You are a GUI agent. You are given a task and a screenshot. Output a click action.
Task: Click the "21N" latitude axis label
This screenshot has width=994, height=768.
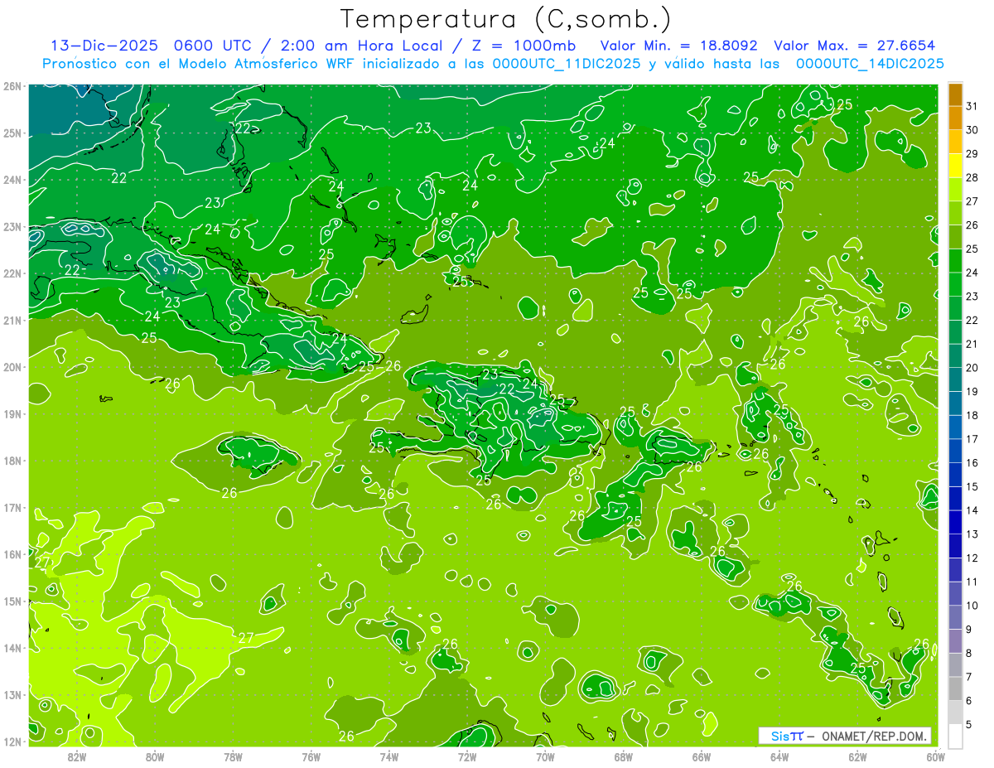point(12,320)
